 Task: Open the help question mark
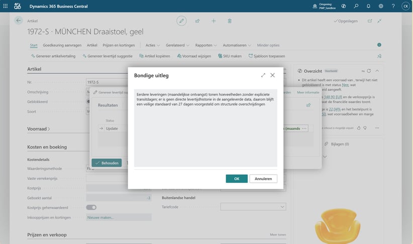pyautogui.click(x=393, y=6)
